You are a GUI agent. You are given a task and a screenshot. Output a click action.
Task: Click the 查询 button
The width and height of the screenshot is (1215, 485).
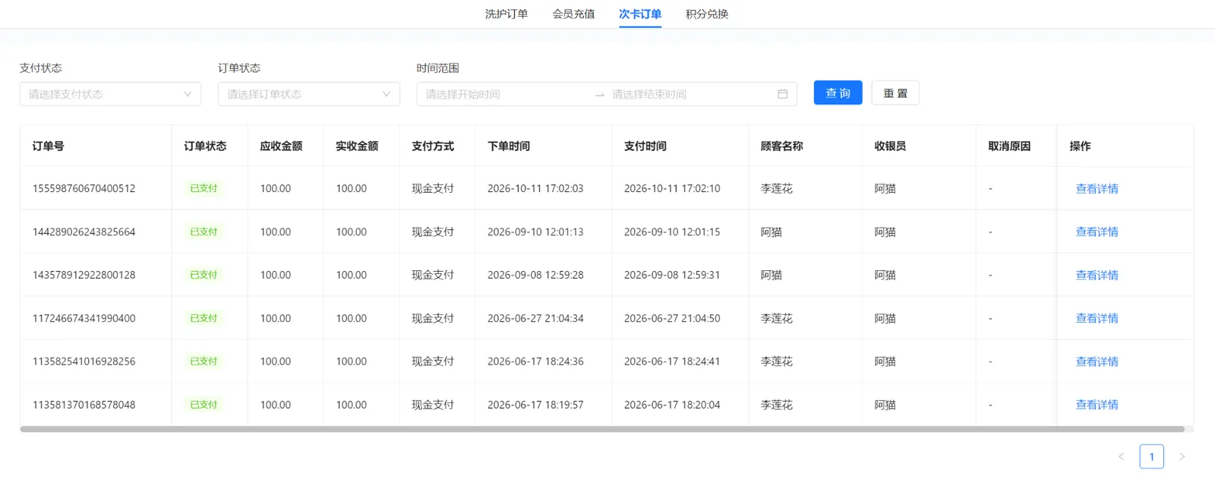[x=838, y=93]
